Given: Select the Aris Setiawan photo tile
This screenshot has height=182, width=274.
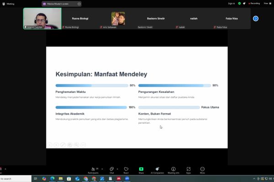Looking at the screenshot, I should click(x=118, y=19).
